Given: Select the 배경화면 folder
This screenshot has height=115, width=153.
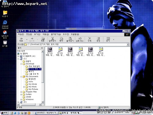Looking at the screenshot, I should pos(31,79).
